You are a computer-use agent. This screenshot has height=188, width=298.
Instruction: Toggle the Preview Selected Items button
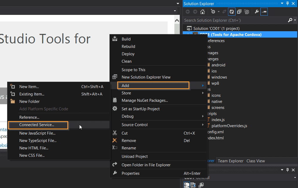(264, 12)
